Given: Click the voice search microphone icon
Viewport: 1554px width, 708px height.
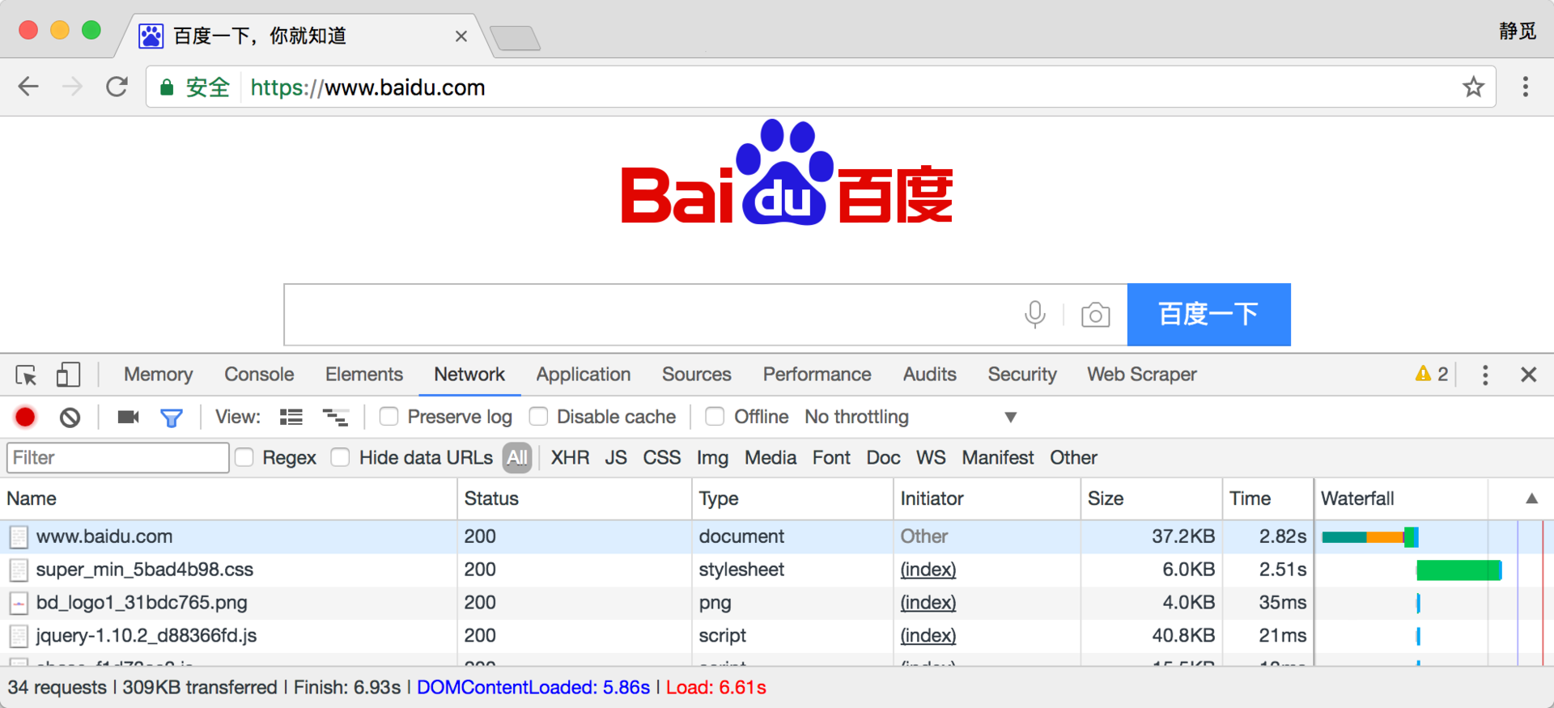Looking at the screenshot, I should pos(1034,314).
